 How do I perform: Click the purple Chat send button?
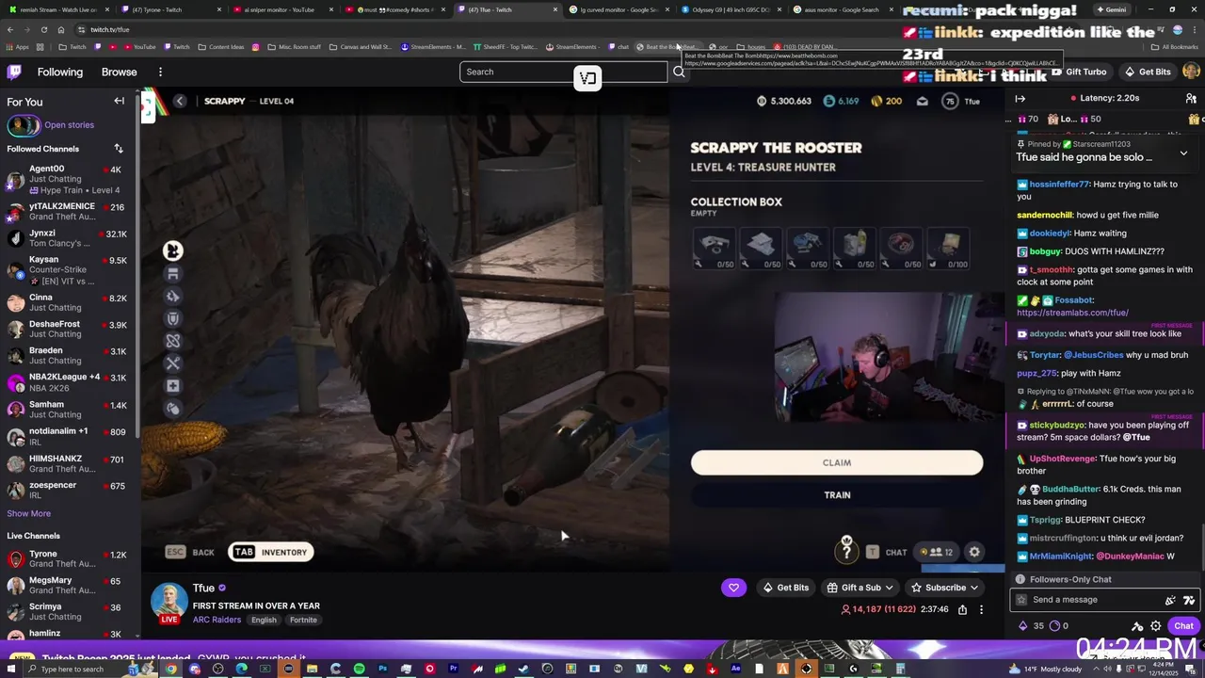pos(1183,626)
